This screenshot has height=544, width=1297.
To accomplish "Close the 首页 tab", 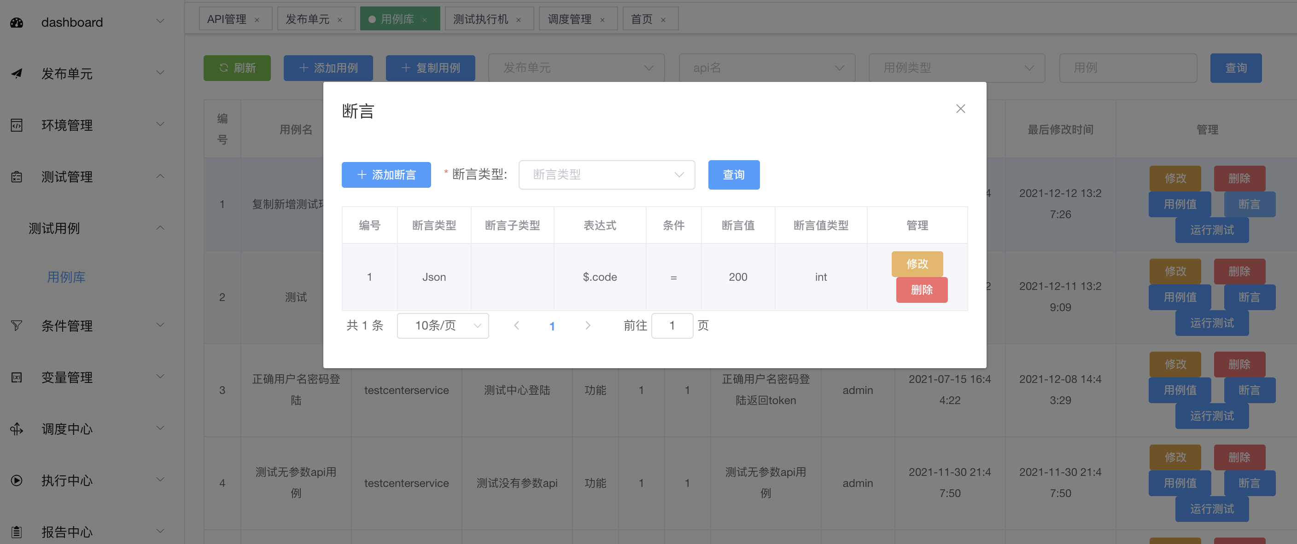I will pos(663,20).
